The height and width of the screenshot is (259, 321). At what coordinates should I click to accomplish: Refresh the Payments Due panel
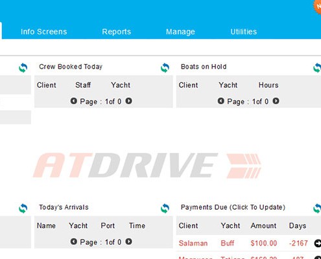317,208
